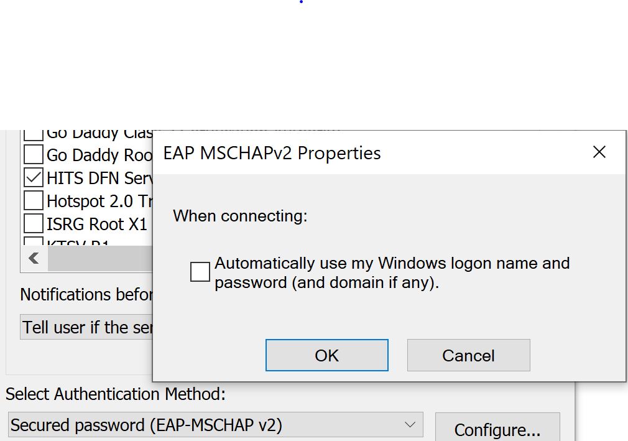Click the chevron on the authentication method box

coord(410,423)
